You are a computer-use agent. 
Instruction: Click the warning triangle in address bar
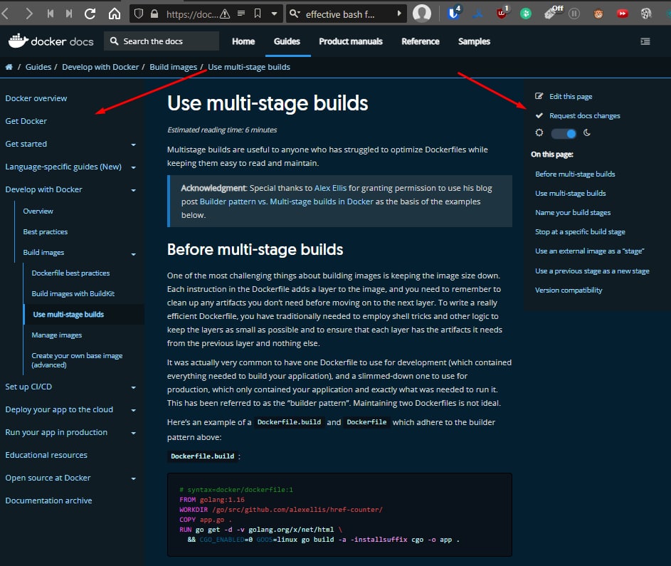(x=225, y=14)
